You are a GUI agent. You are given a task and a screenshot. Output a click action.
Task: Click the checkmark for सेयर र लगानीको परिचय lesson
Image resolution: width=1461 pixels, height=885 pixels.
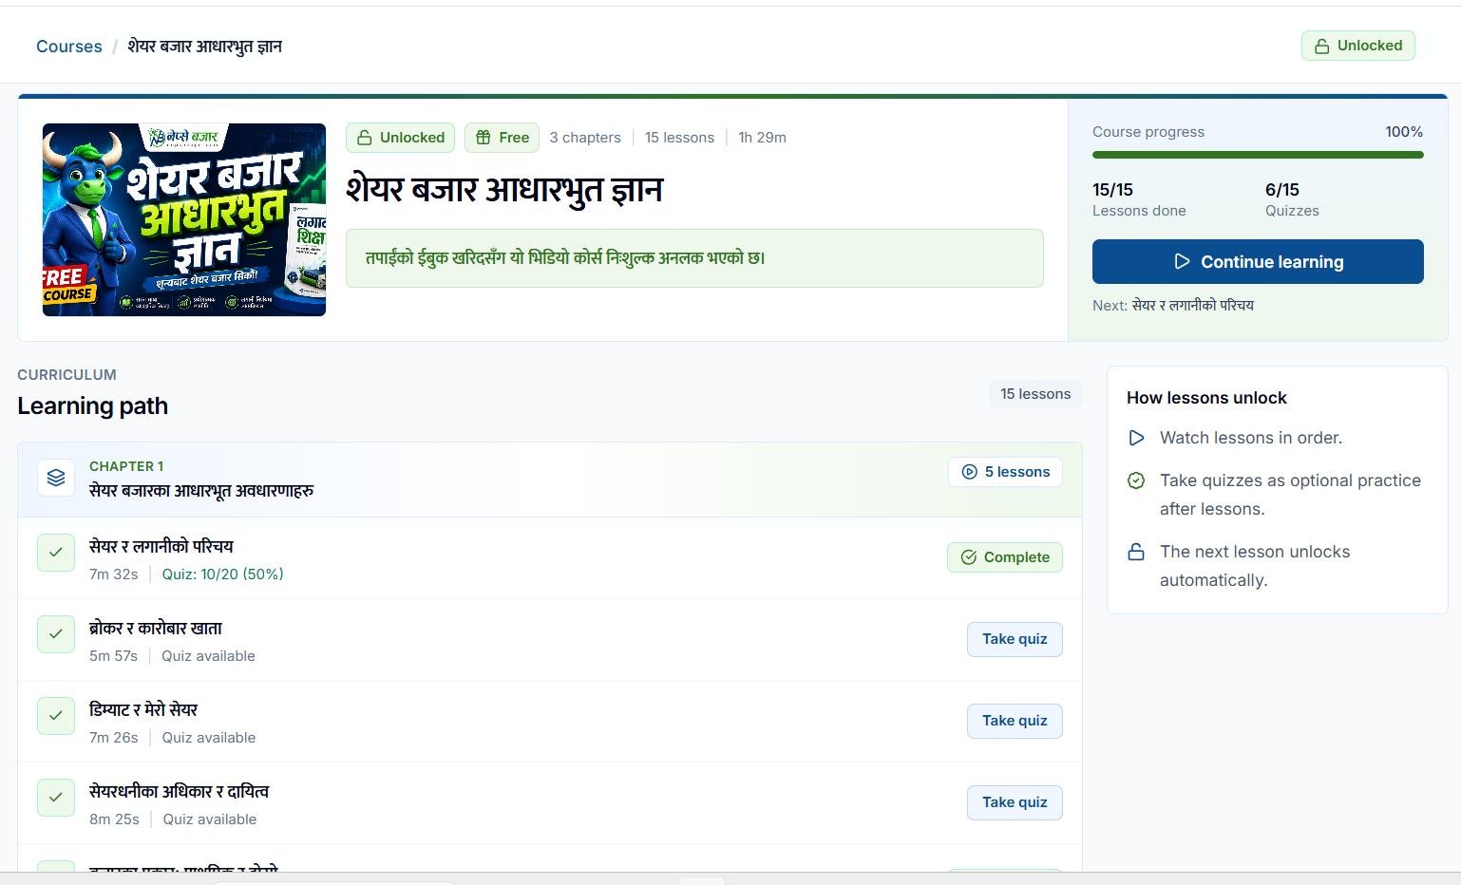point(56,553)
